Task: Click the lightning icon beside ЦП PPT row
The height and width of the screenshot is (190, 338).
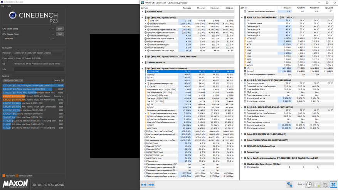Action: [146, 125]
